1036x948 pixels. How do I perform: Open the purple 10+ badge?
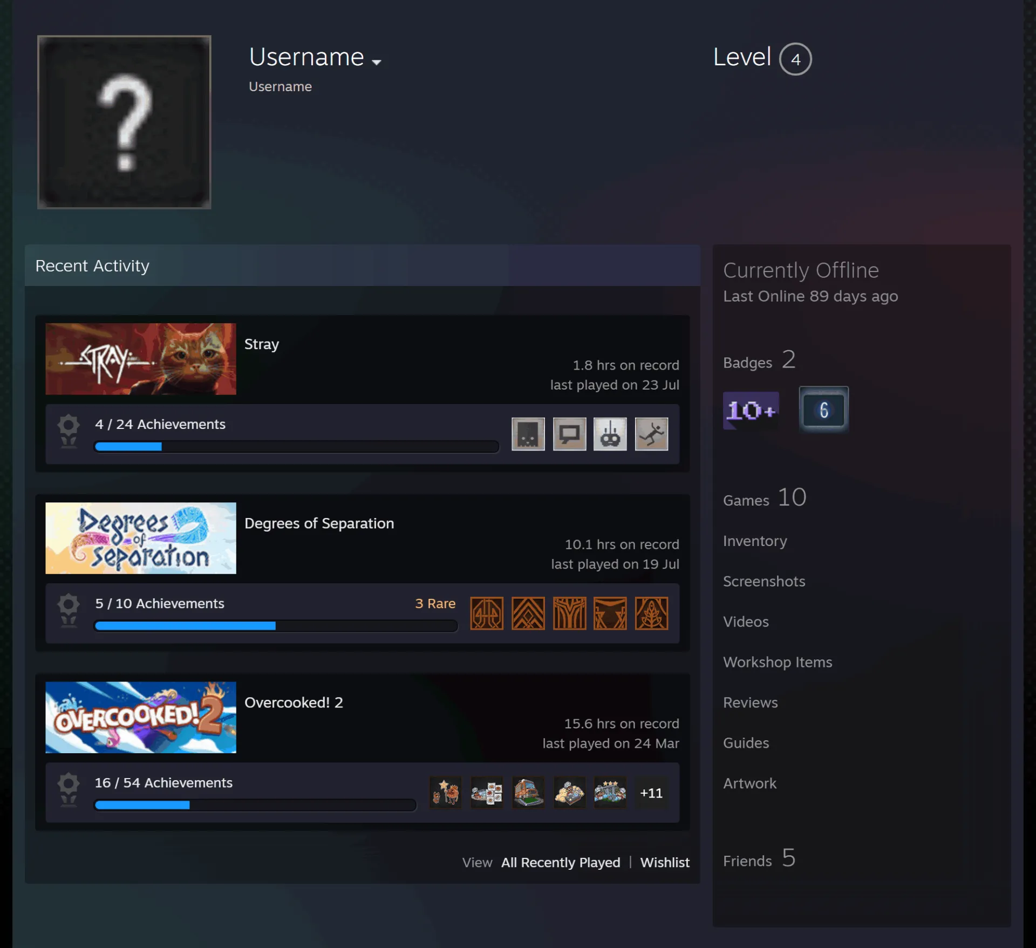coord(751,410)
